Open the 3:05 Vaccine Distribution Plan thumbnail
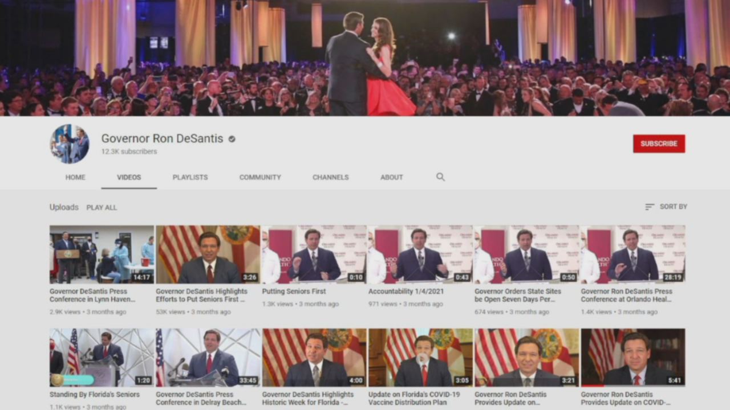The image size is (730, 410). [420, 358]
